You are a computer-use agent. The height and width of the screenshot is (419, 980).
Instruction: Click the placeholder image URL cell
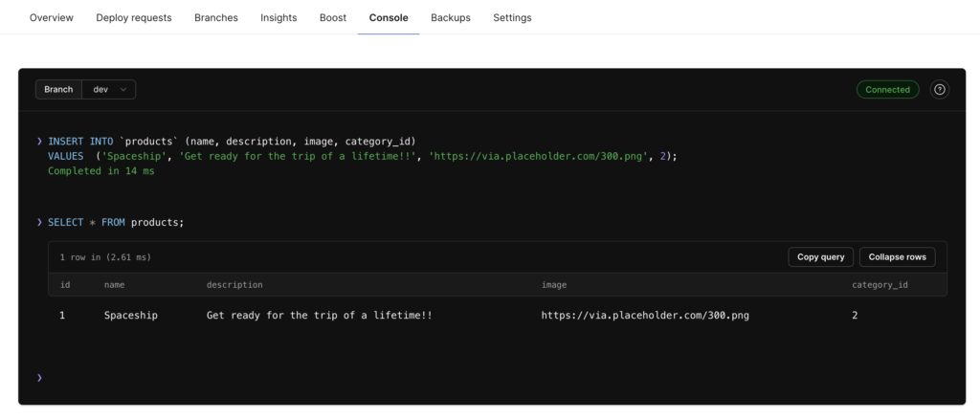coord(645,315)
